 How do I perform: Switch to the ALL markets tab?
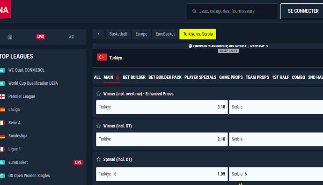point(97,77)
